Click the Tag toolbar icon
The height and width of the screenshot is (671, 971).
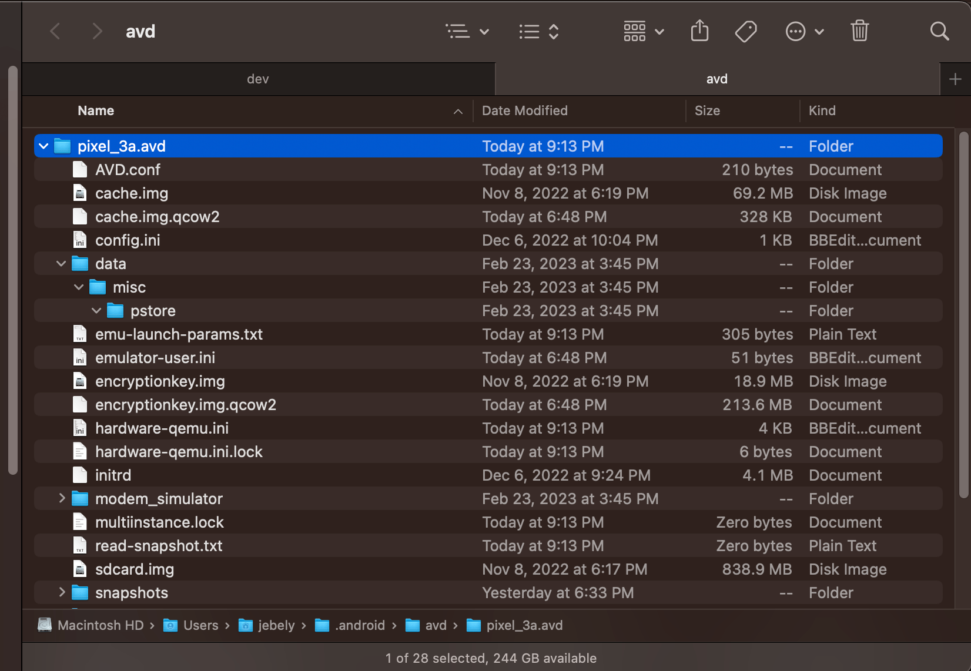[746, 31]
